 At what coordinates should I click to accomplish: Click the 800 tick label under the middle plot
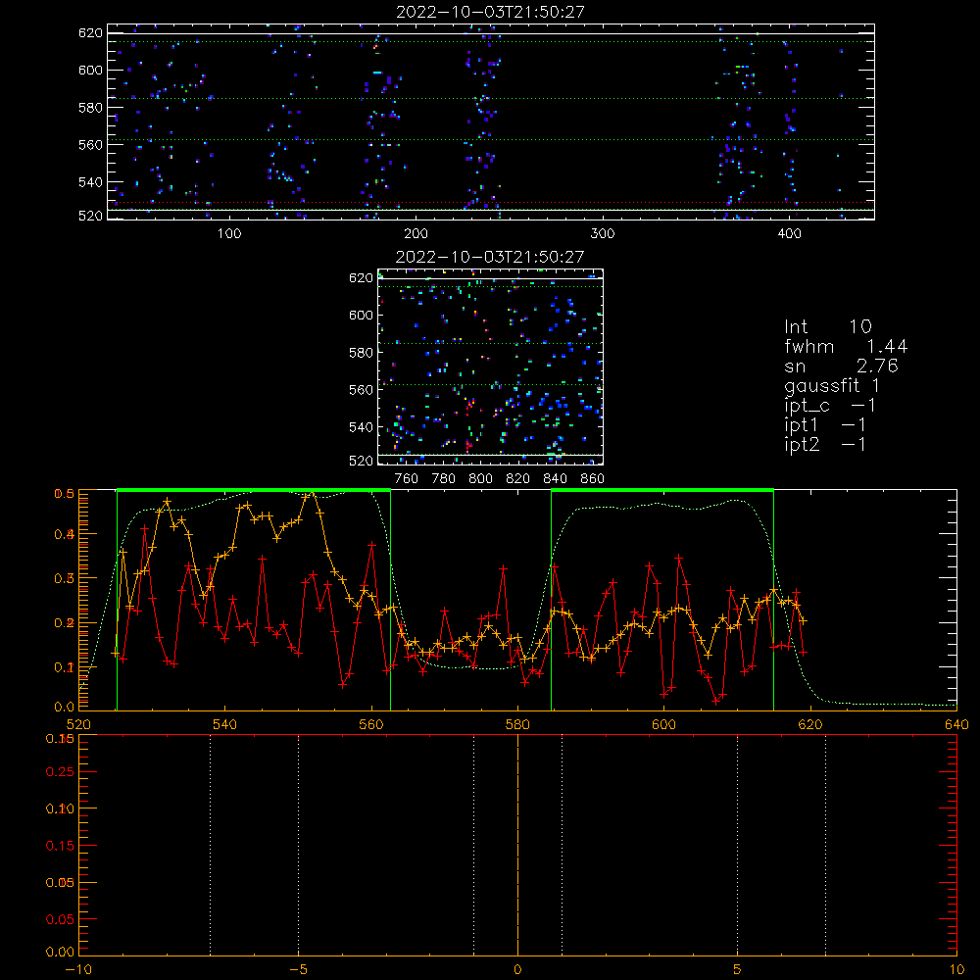click(x=480, y=479)
